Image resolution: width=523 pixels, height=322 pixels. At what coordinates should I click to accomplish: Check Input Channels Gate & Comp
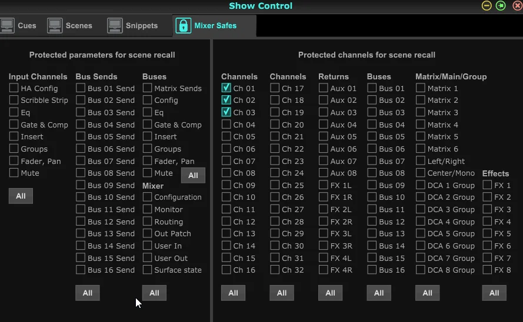pyautogui.click(x=14, y=125)
